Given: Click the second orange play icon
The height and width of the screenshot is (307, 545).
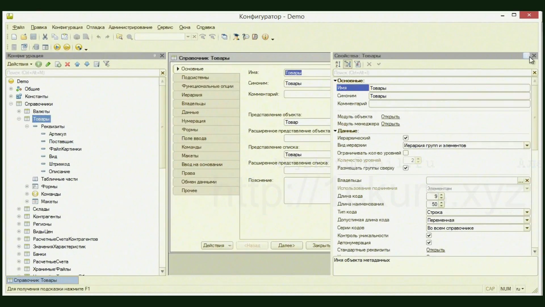Looking at the screenshot, I should (67, 47).
